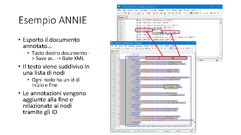Screen dimensions: 241x135
Task: Toggle Word Wrap in front Notepad++ toolbar
Action: [165, 48]
